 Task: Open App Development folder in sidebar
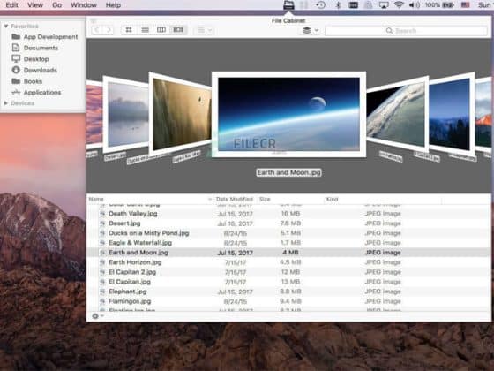44,37
